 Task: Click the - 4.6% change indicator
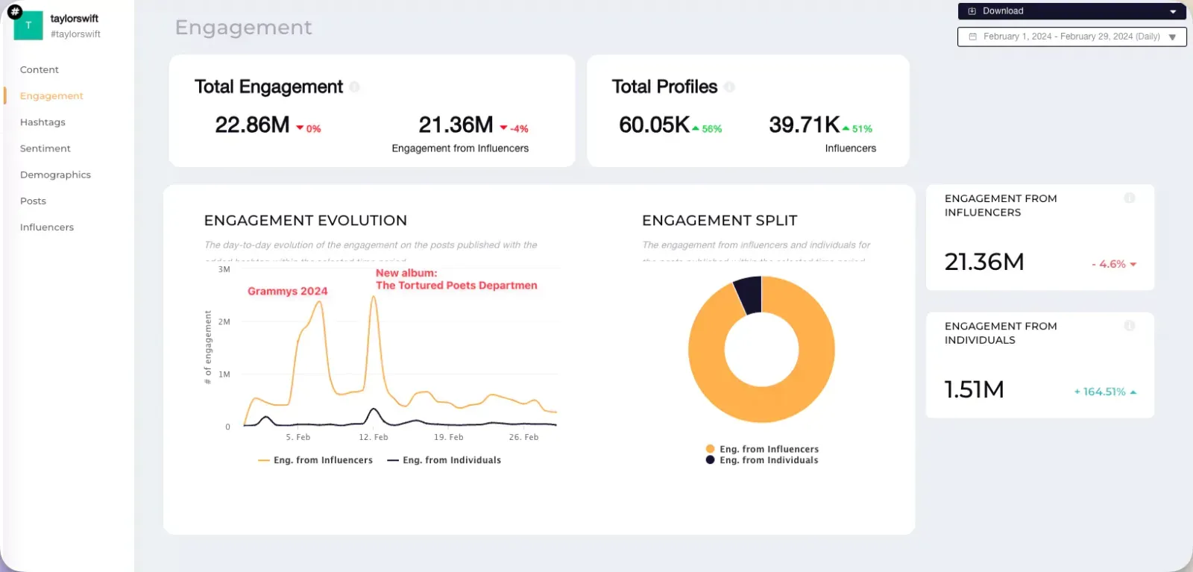1114,264
